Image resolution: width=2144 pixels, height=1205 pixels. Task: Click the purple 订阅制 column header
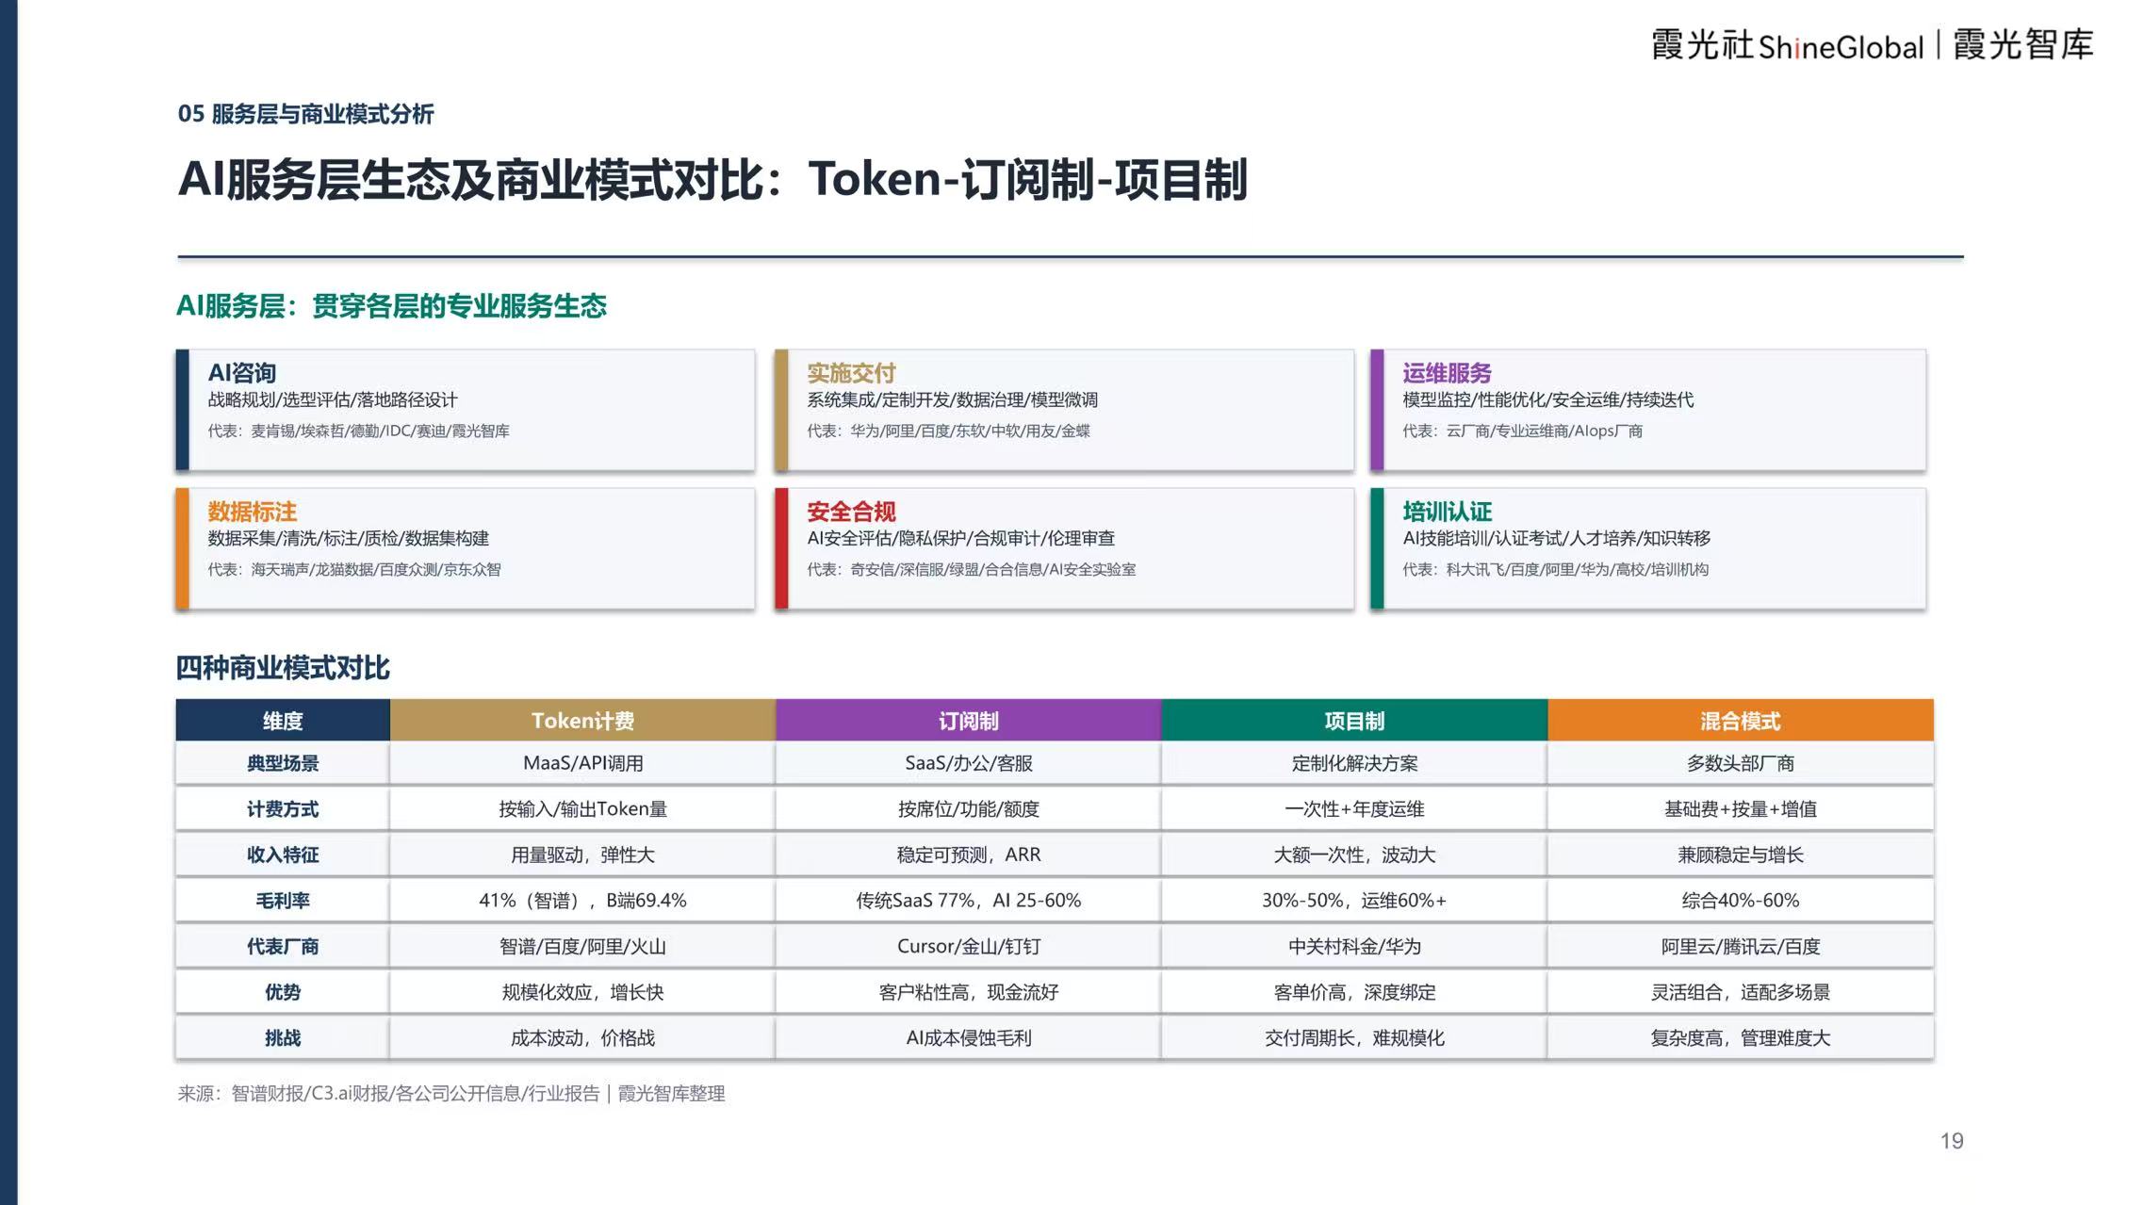[x=969, y=721]
